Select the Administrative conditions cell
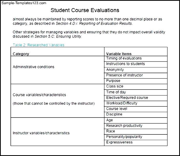180x156 pixels. tap(34, 67)
